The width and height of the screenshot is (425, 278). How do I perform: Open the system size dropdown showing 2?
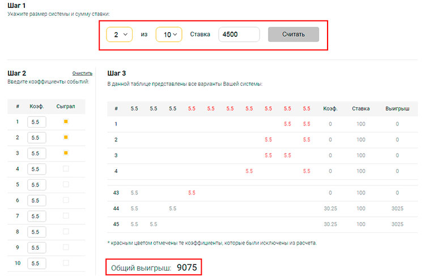[119, 34]
